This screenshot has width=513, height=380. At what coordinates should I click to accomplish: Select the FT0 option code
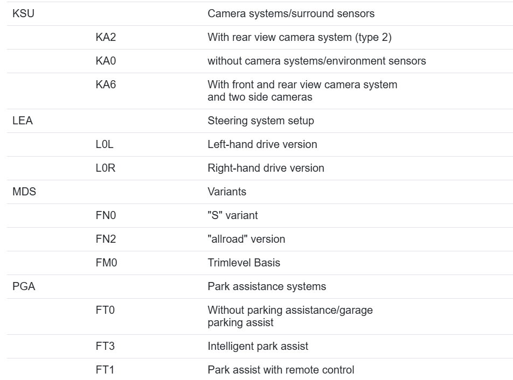[105, 310]
